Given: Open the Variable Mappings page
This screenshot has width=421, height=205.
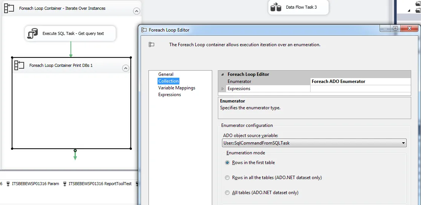Looking at the screenshot, I should [177, 88].
